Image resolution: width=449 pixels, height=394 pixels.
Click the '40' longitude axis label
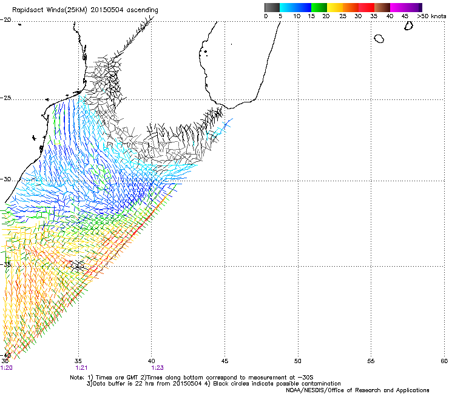151,361
